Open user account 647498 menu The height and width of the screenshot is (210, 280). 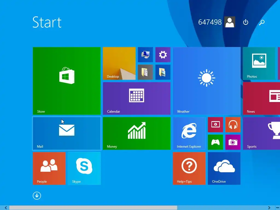[x=217, y=22]
